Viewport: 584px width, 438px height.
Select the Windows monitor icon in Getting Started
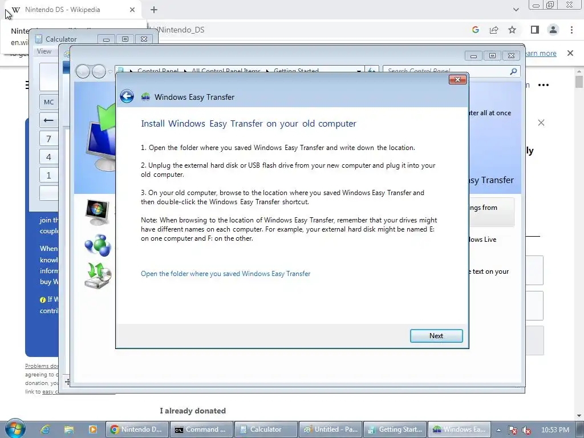click(x=97, y=212)
